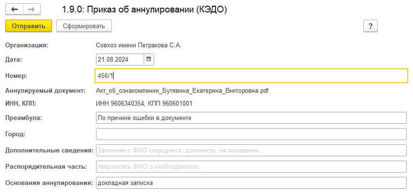The width and height of the screenshot is (413, 195).
Task: Activate the Дополнительные сведения input field
Action: point(251,151)
